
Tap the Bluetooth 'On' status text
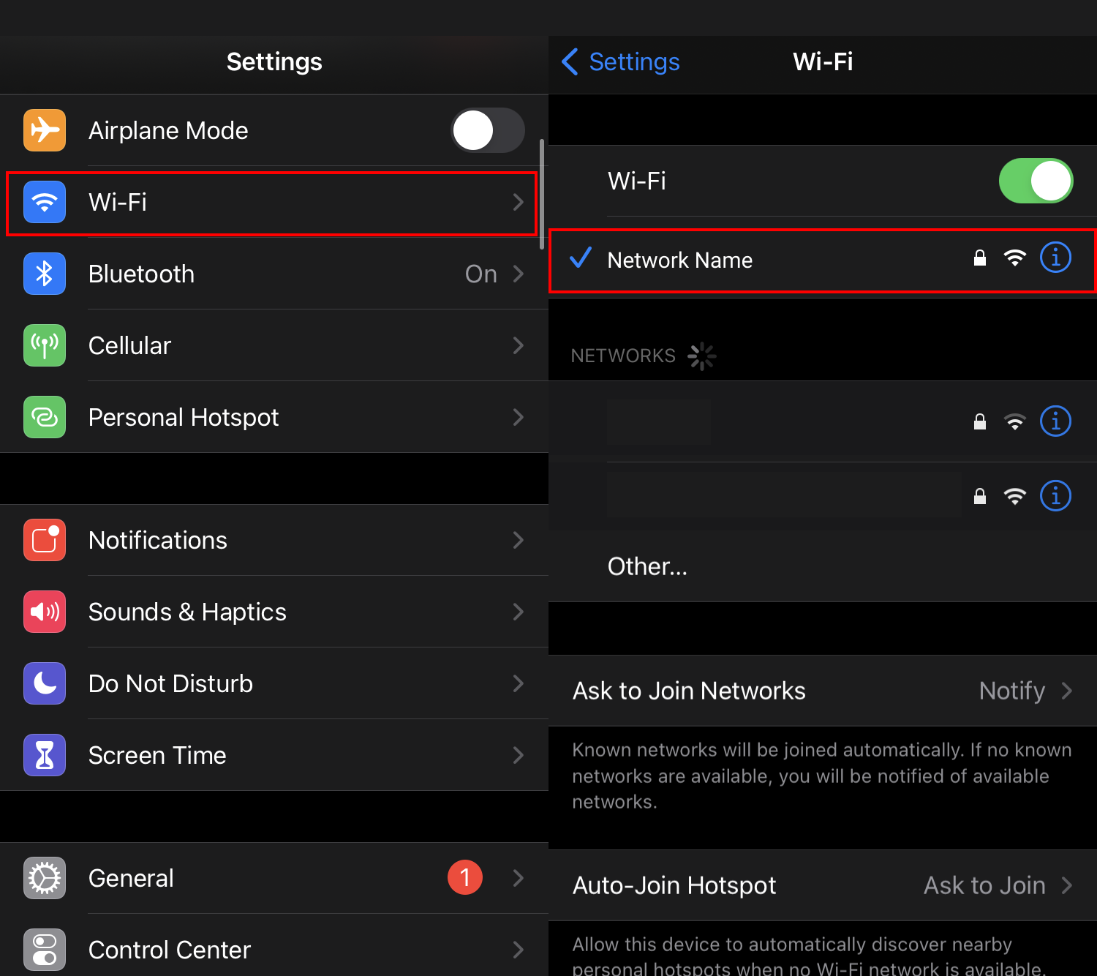point(481,274)
